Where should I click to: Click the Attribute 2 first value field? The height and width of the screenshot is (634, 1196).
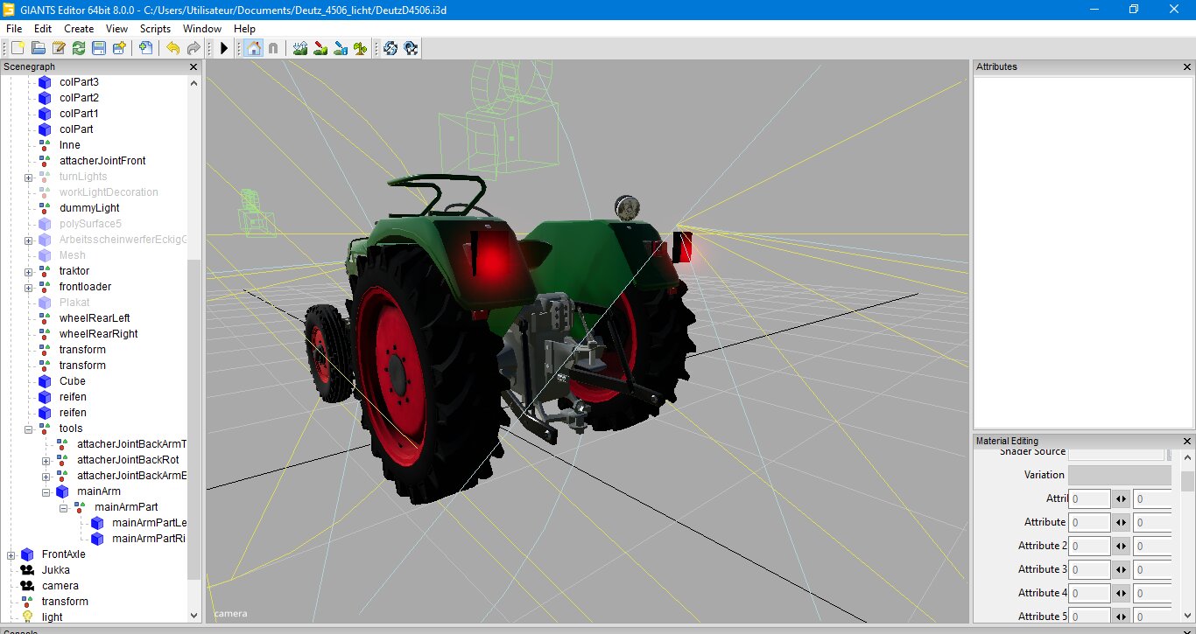point(1089,546)
